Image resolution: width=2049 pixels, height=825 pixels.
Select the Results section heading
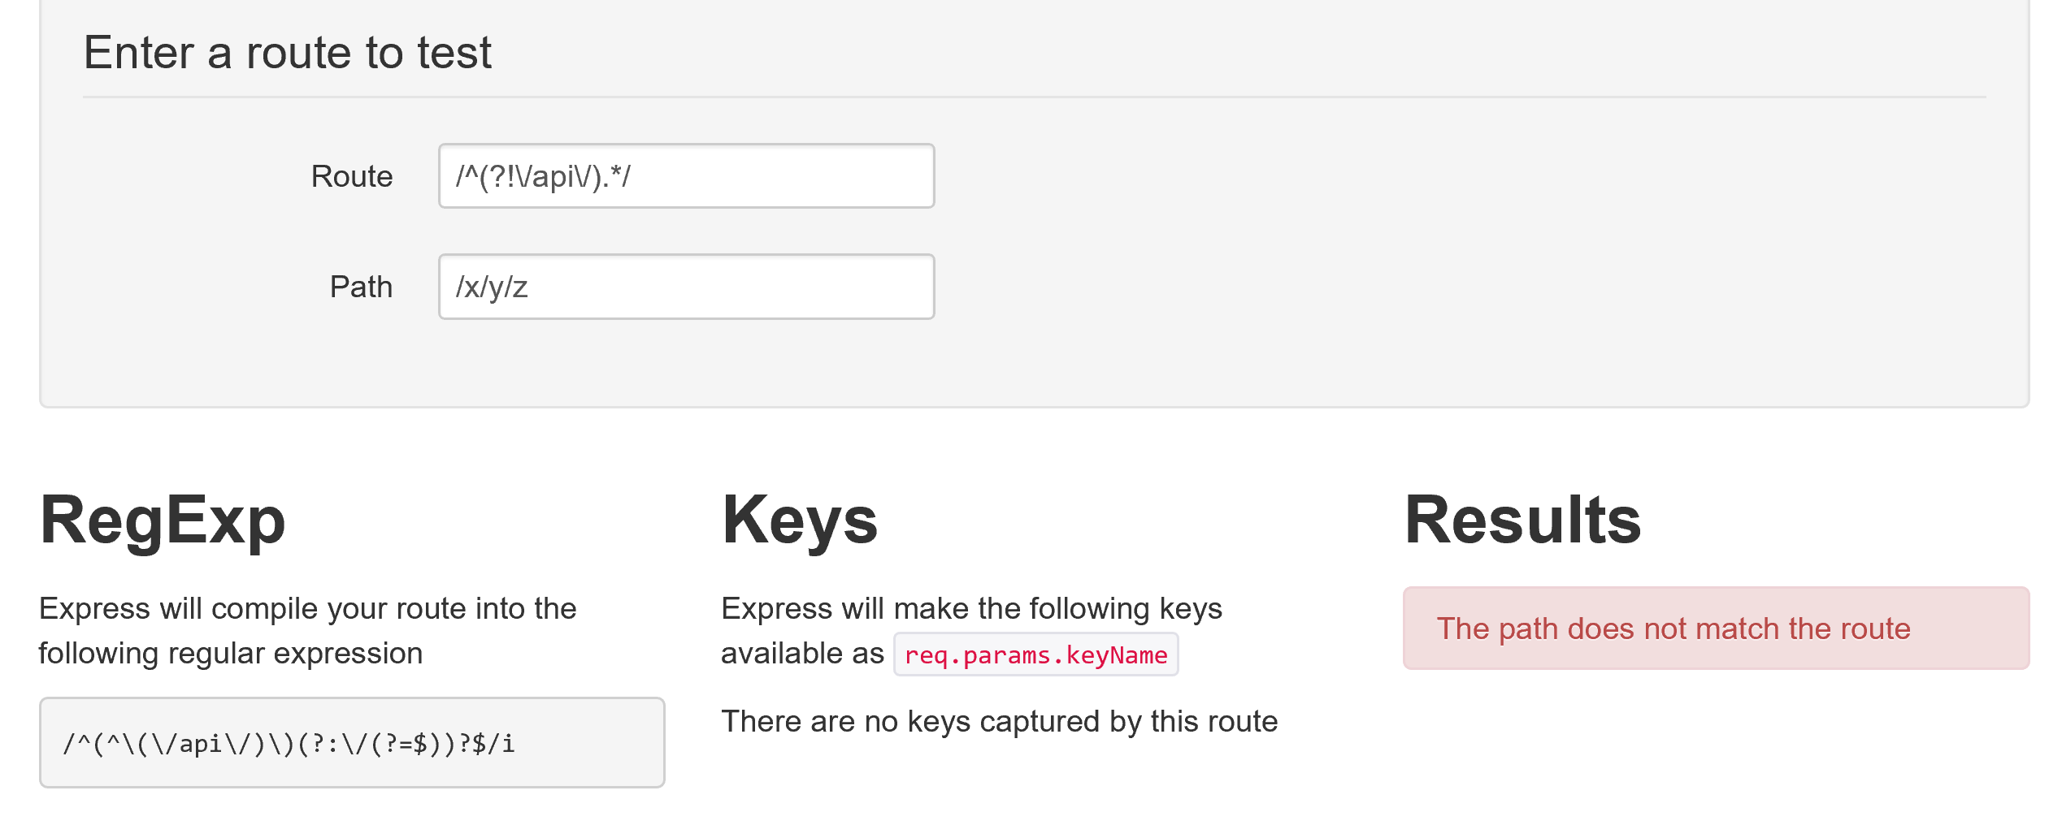coord(1522,520)
